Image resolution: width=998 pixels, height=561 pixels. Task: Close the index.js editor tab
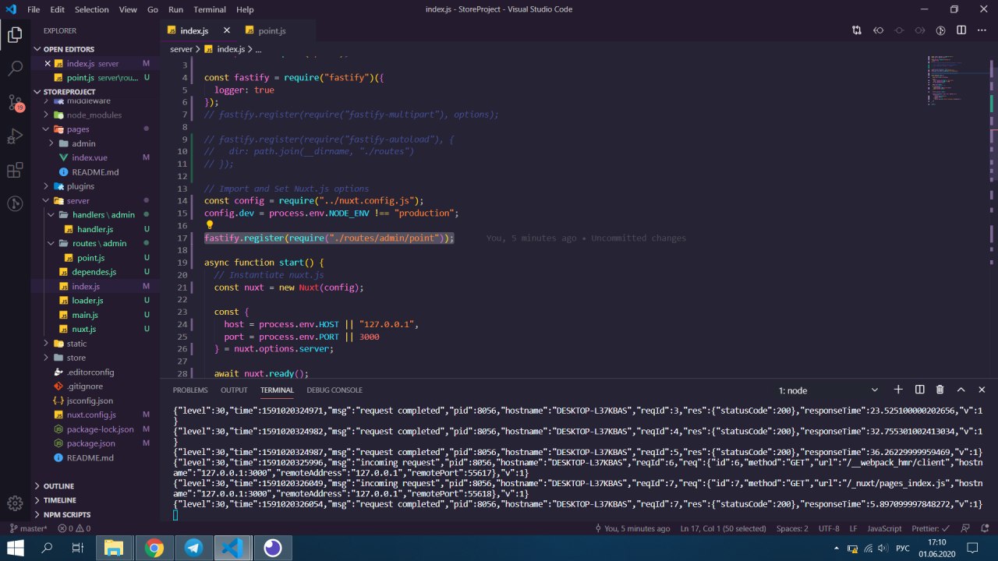point(227,30)
